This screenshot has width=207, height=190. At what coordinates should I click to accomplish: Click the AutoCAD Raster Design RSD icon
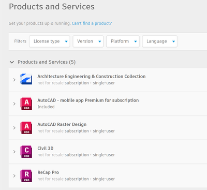point(26,128)
